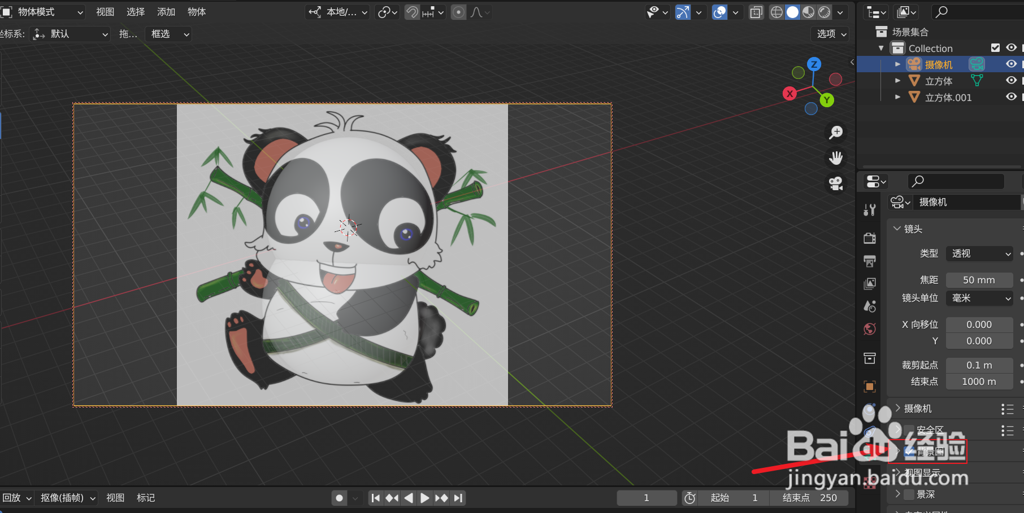The width and height of the screenshot is (1024, 513).
Task: Open the Render properties tab
Action: (870, 238)
